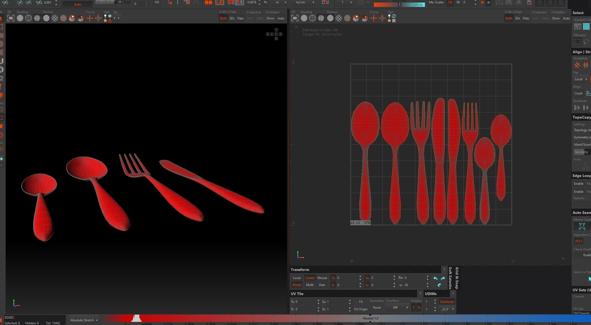The width and height of the screenshot is (591, 325).
Task: Select the Flats tab in the 3D viewport
Action: [x=240, y=18]
